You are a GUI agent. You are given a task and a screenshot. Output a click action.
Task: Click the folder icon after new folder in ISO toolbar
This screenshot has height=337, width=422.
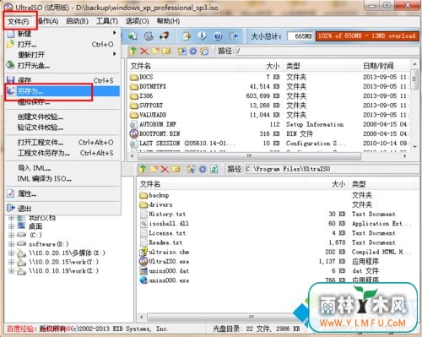point(166,51)
